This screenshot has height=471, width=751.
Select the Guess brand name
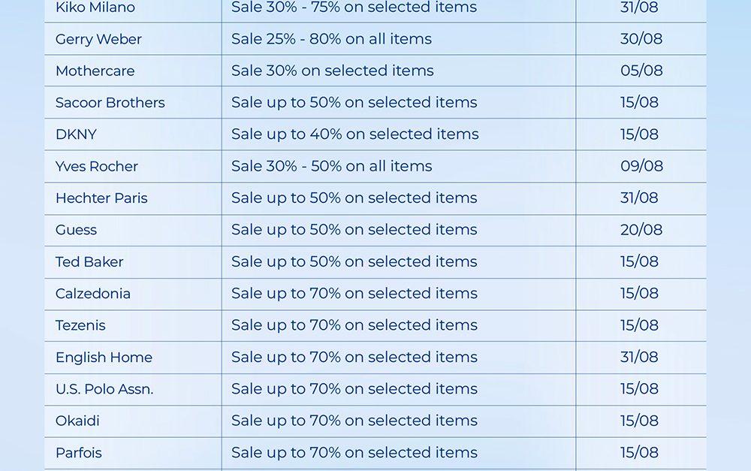(77, 230)
